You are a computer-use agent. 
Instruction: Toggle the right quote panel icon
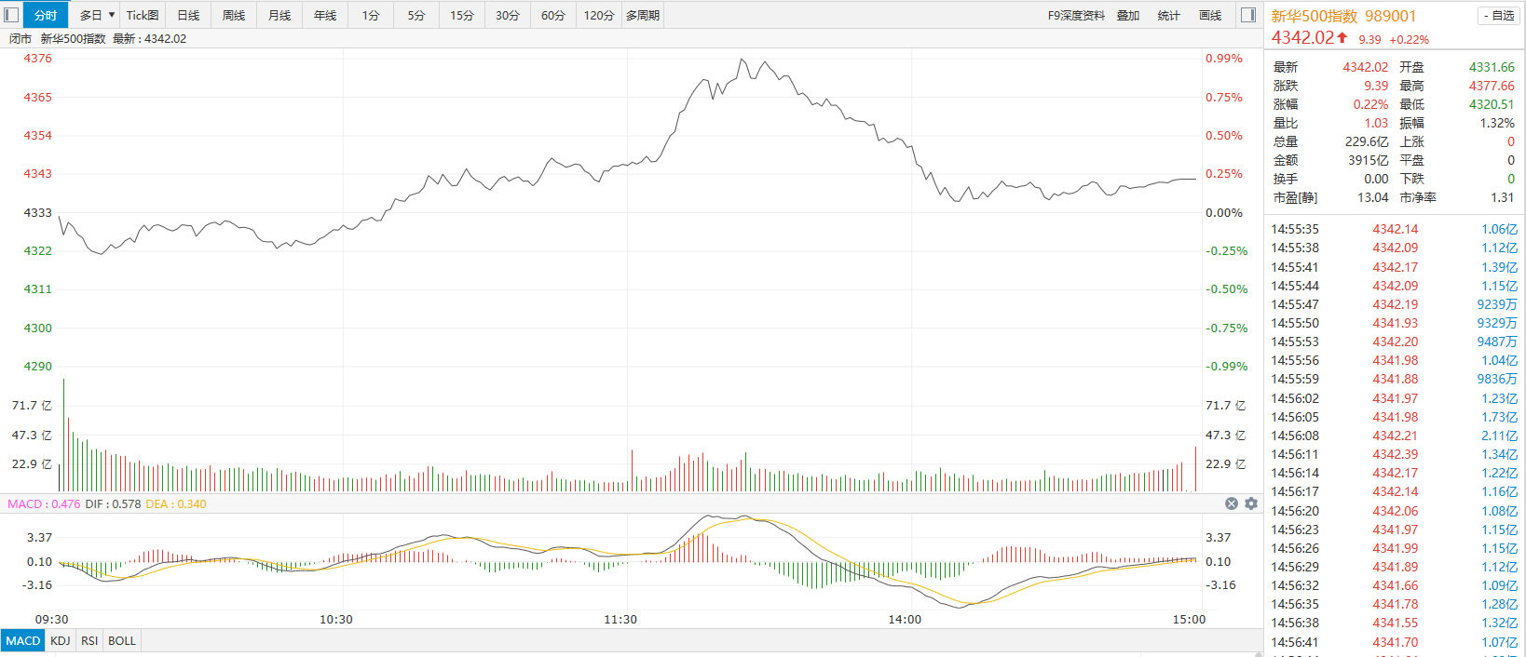point(1249,15)
